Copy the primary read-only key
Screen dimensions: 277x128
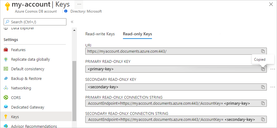(x=263, y=69)
